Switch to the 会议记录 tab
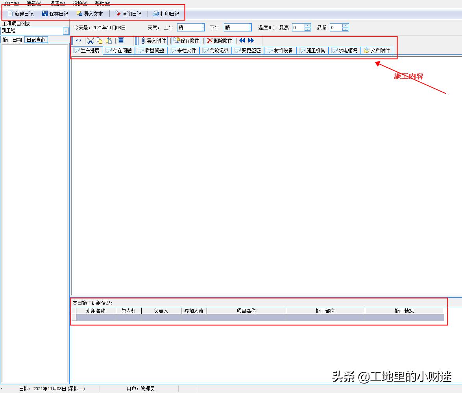462x393 pixels. [216, 50]
